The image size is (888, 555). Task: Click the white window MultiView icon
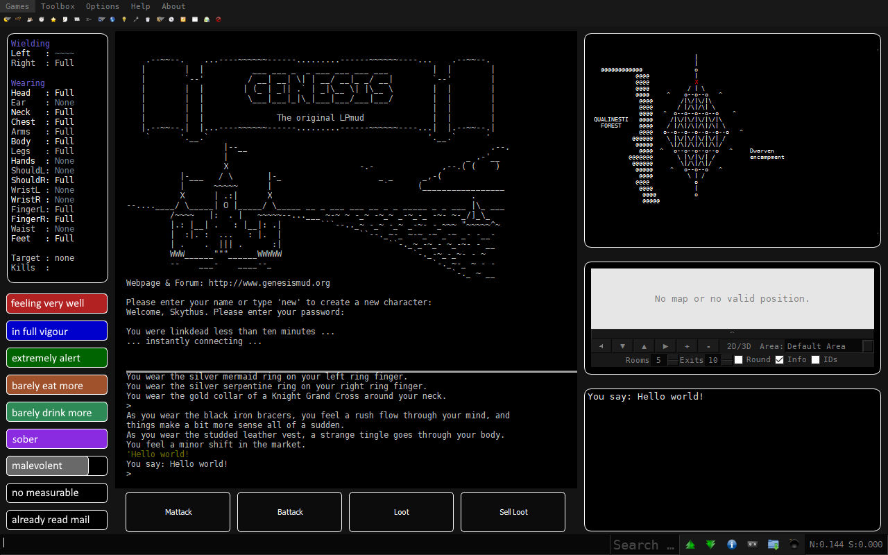click(x=195, y=19)
